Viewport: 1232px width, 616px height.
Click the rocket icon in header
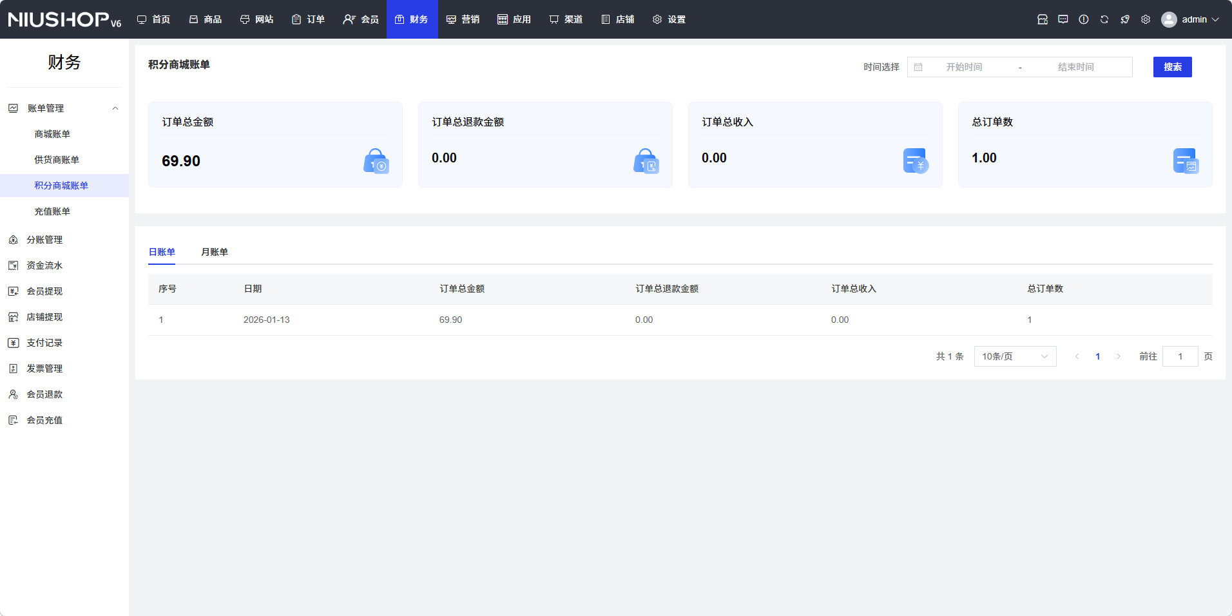pyautogui.click(x=1125, y=19)
